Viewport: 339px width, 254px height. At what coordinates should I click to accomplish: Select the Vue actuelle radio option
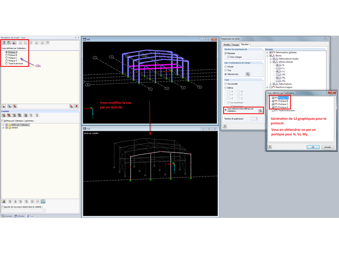(x=226, y=84)
